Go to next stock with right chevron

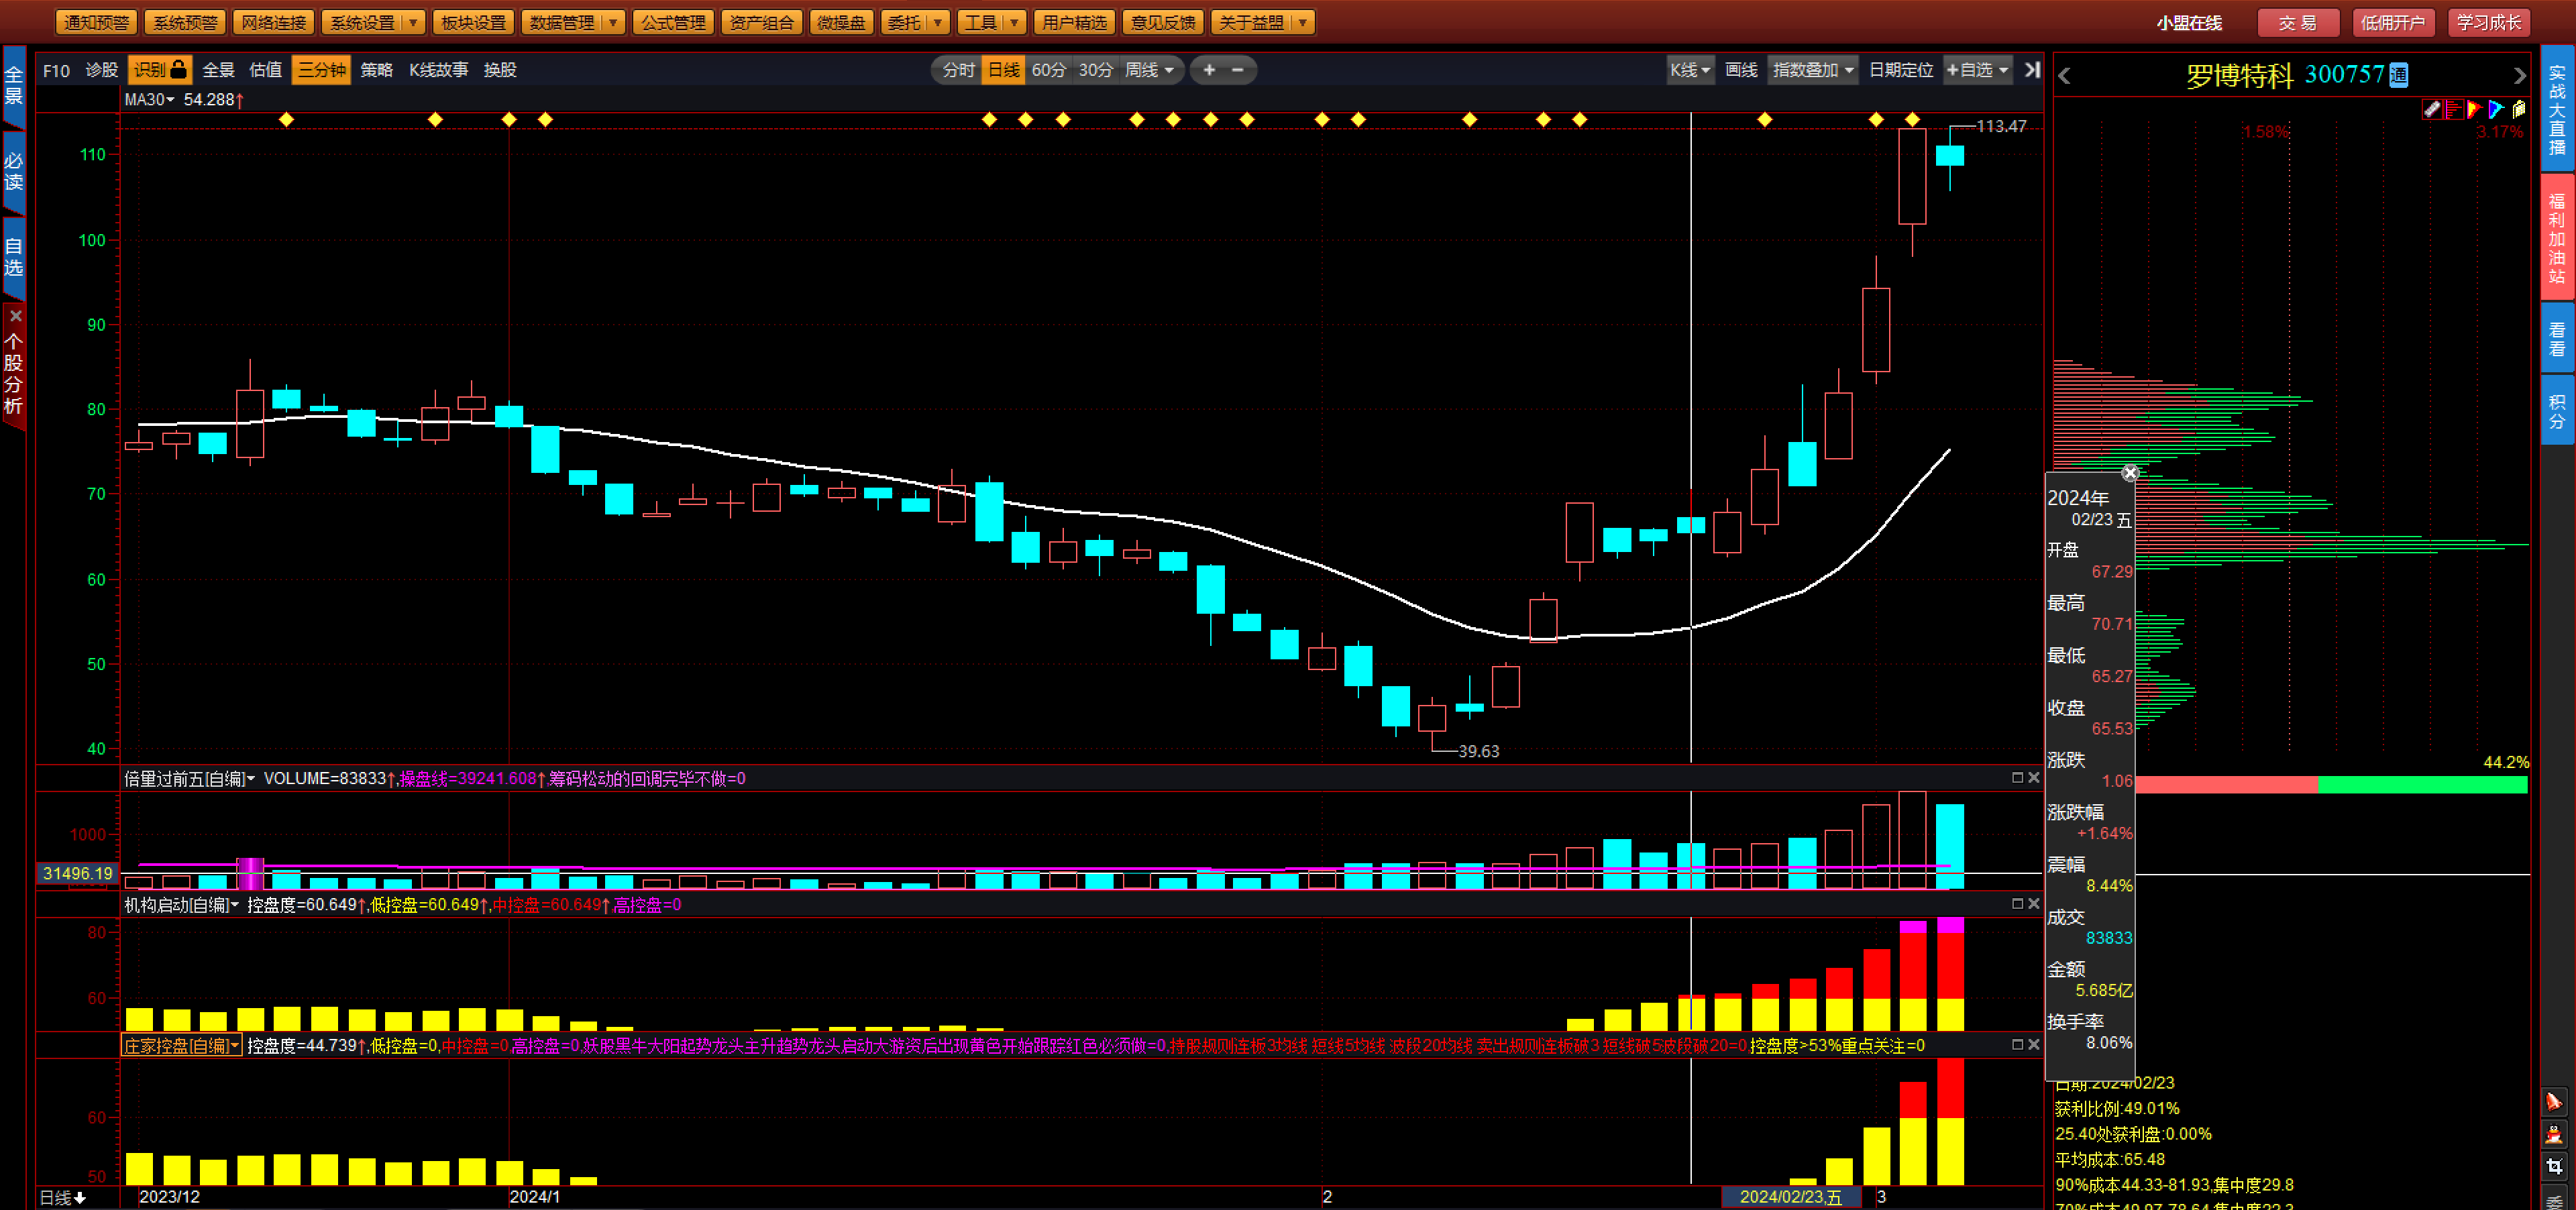[2519, 76]
